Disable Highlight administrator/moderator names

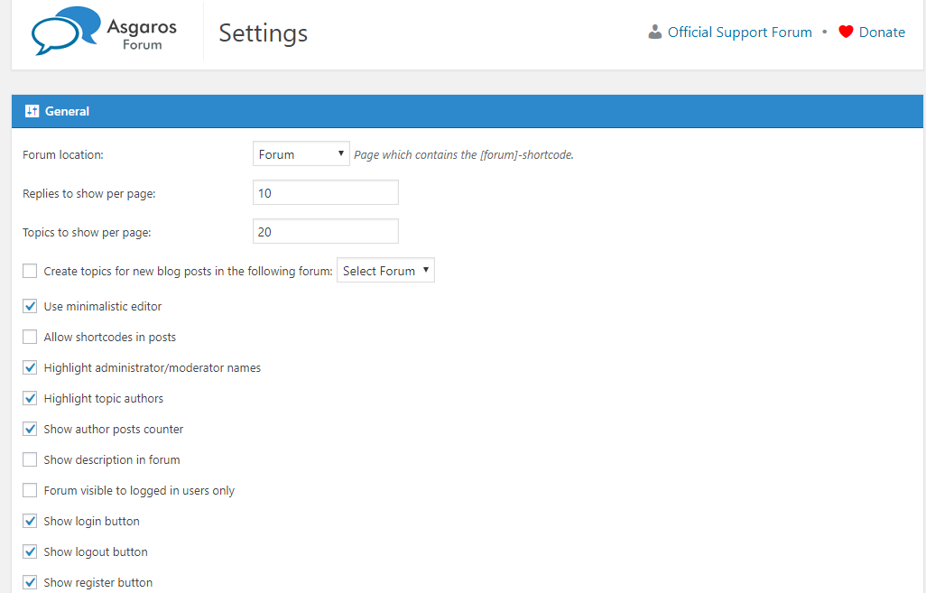tap(31, 367)
